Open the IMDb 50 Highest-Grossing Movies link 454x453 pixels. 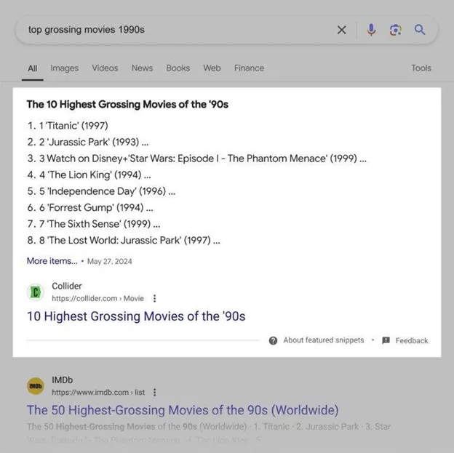click(x=183, y=410)
